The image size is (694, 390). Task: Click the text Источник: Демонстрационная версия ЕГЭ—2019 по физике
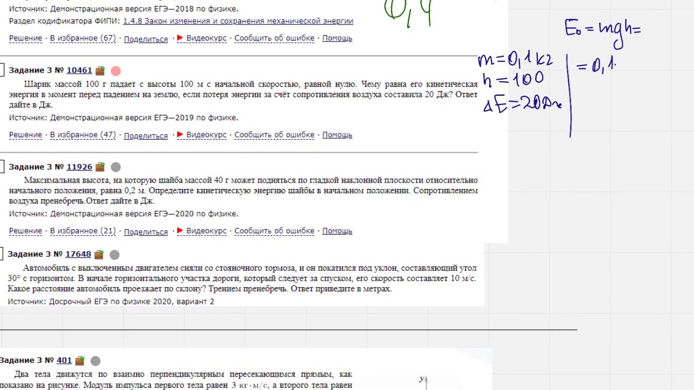tap(124, 118)
